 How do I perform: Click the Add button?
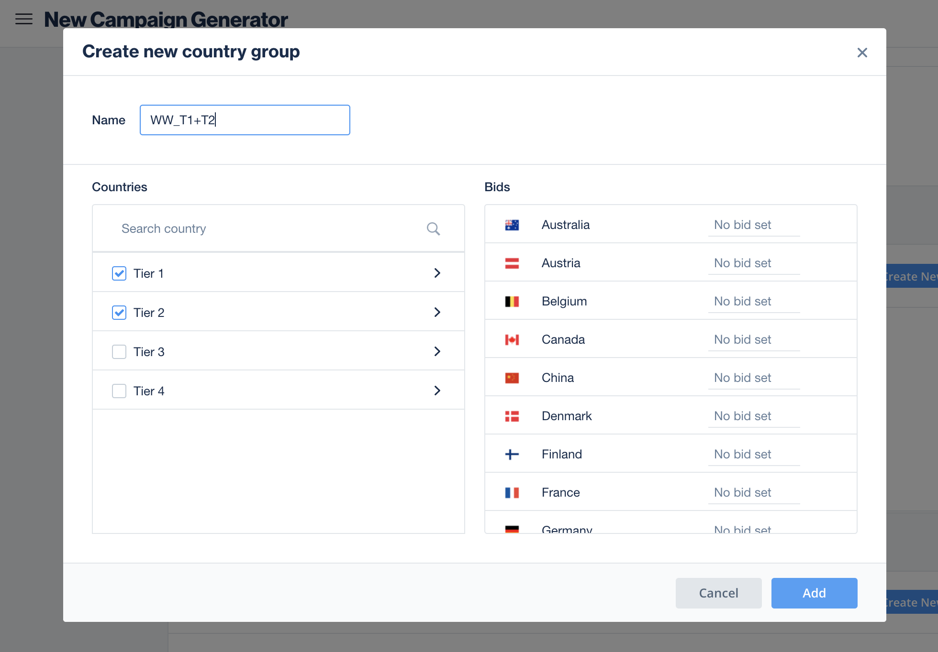[815, 593]
